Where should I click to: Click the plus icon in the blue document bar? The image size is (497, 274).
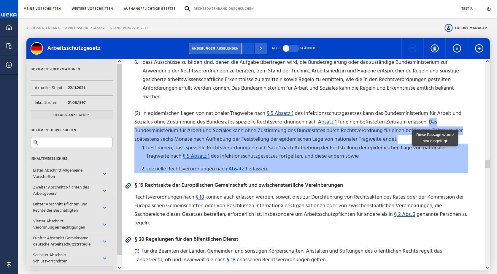pos(479,48)
